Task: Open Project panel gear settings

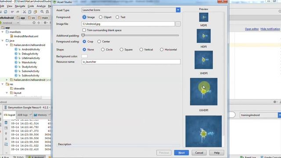Action: (45, 23)
